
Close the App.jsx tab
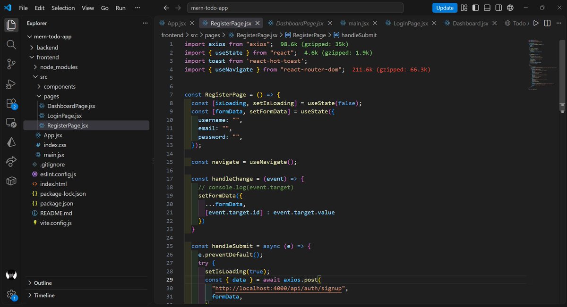click(x=193, y=23)
